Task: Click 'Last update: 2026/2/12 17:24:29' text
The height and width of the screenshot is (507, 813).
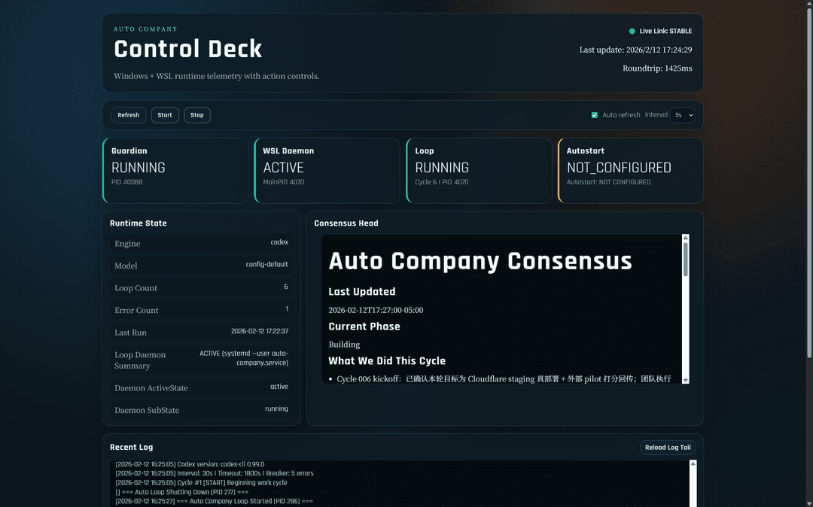Action: tap(635, 50)
